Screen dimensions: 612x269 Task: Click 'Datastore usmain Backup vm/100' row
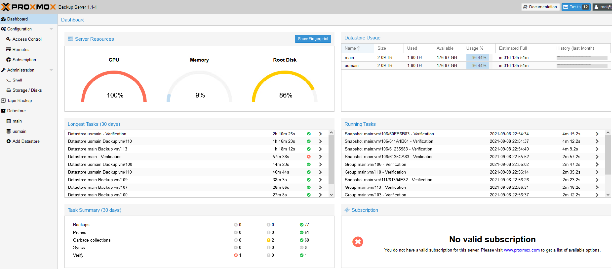click(x=196, y=164)
